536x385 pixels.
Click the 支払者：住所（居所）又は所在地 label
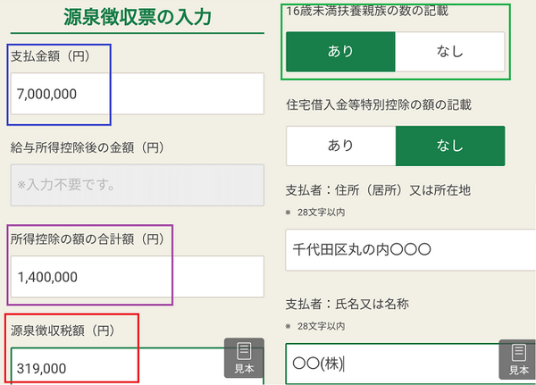click(x=378, y=190)
